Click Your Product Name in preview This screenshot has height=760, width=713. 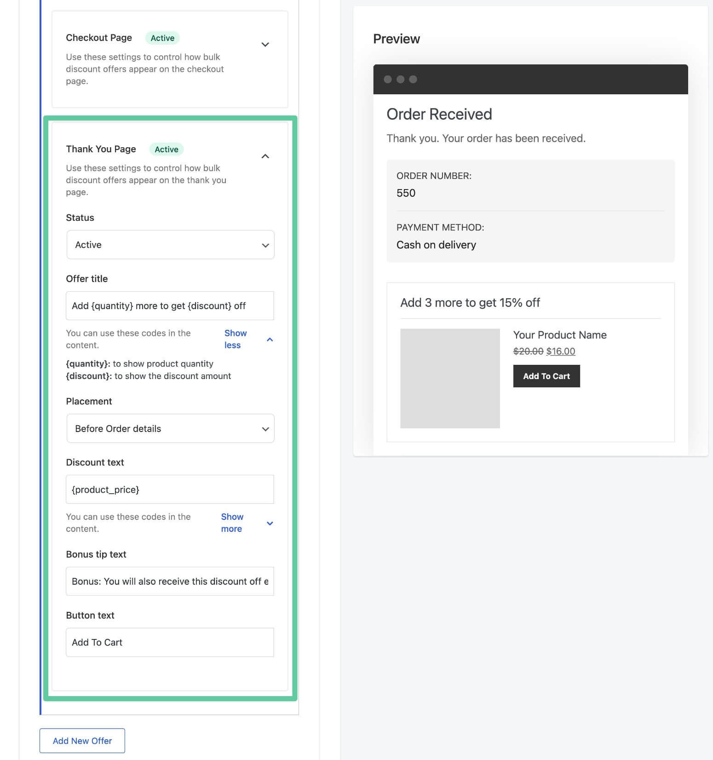tap(560, 335)
